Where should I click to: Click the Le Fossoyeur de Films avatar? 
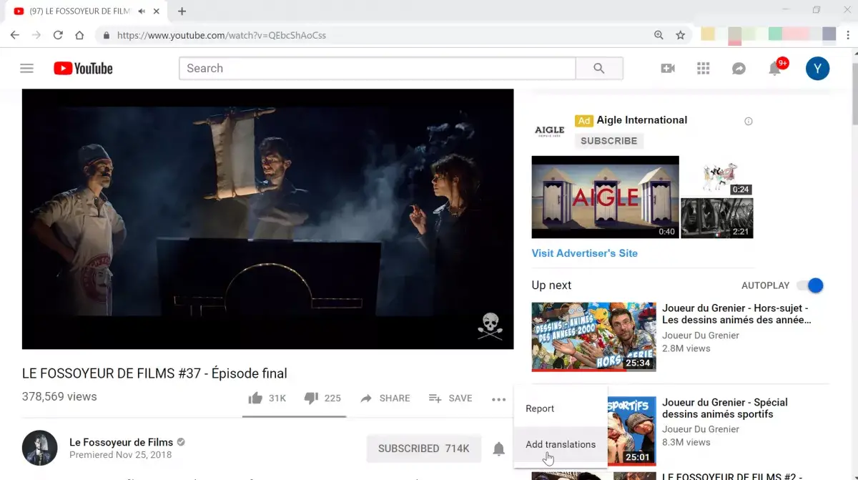[x=40, y=448]
